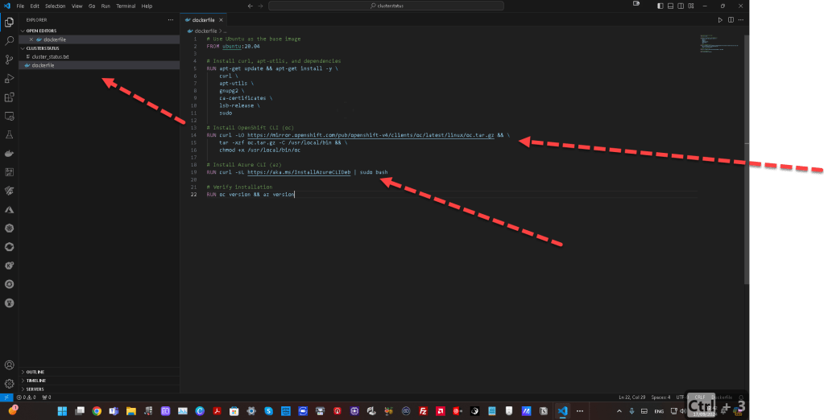The width and height of the screenshot is (824, 420).
Task: Click the editor vertical scrollbar
Action: tap(747, 160)
